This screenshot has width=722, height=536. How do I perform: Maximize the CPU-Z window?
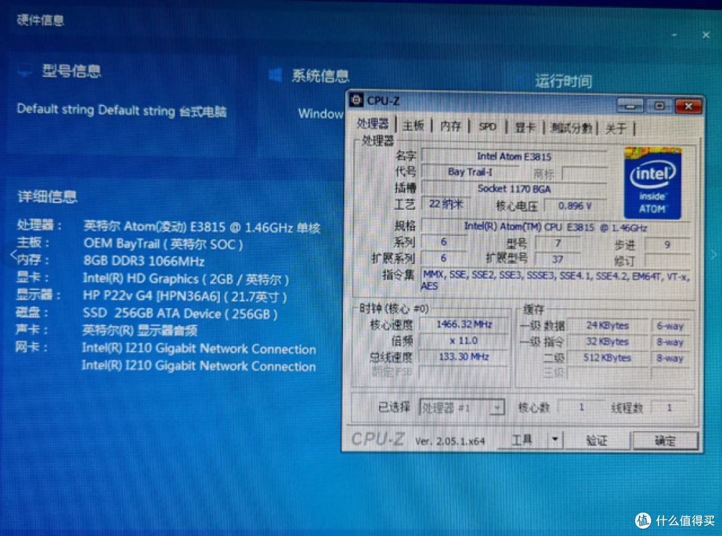click(659, 106)
